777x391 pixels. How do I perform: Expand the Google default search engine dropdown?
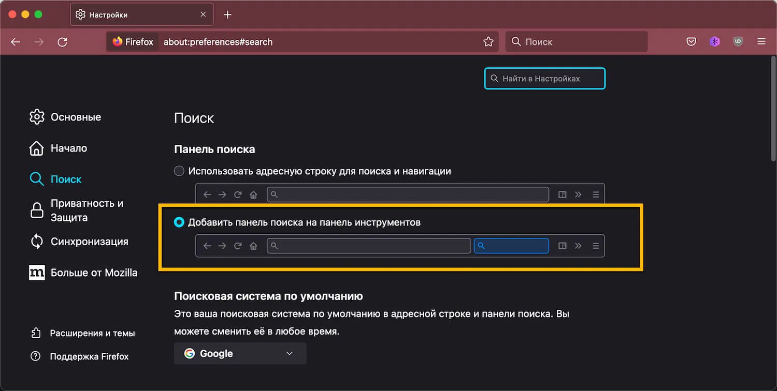(240, 354)
